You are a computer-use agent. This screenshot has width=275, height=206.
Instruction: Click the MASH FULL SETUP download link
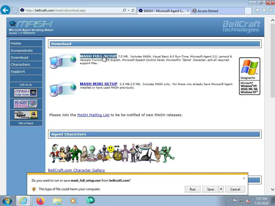(x=98, y=56)
